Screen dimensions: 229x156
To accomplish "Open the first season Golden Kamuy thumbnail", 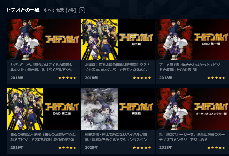I will (44, 39).
